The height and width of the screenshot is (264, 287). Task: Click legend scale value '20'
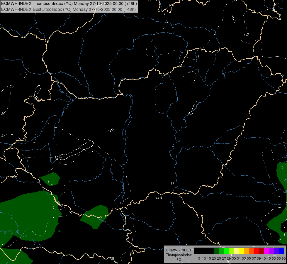[214, 258]
